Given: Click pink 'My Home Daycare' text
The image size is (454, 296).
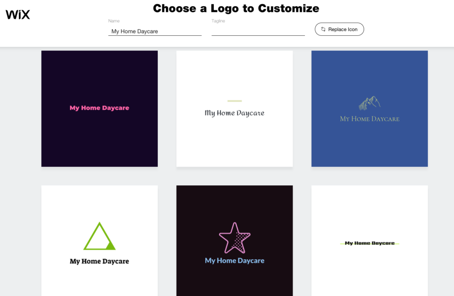Looking at the screenshot, I should [x=99, y=108].
